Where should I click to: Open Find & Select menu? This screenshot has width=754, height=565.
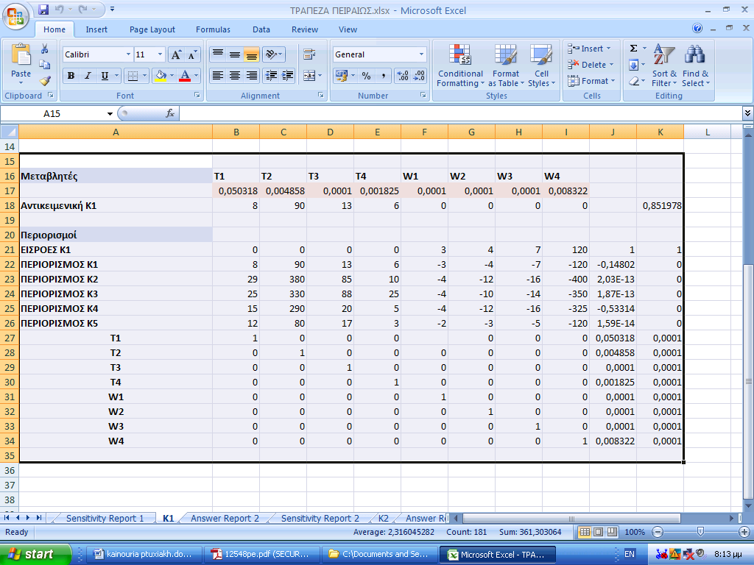[695, 65]
